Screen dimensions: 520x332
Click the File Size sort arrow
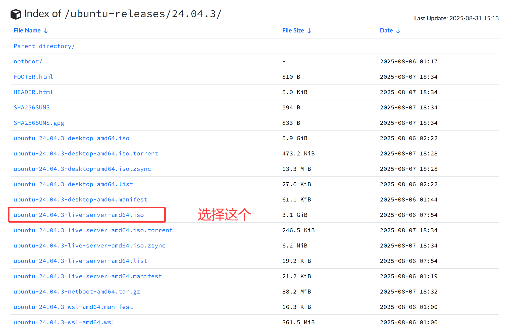point(309,31)
